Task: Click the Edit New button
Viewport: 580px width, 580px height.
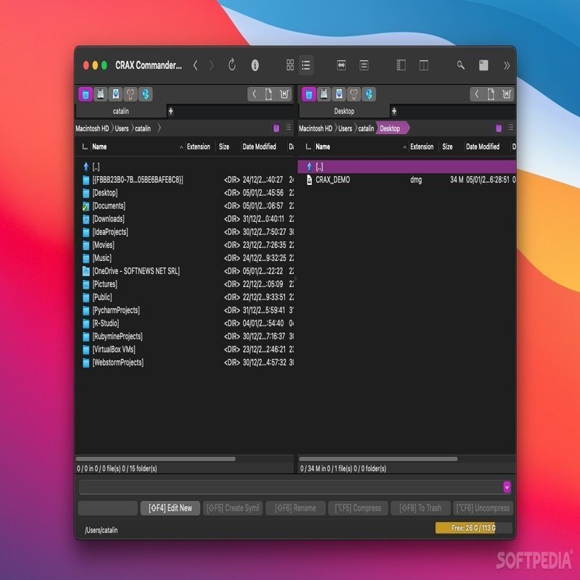Action: click(170, 508)
